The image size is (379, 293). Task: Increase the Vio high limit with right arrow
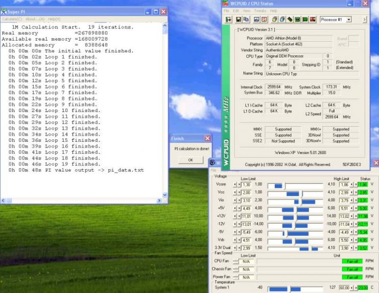tap(355, 201)
